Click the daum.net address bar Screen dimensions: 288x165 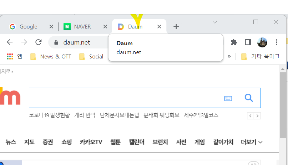(79, 42)
